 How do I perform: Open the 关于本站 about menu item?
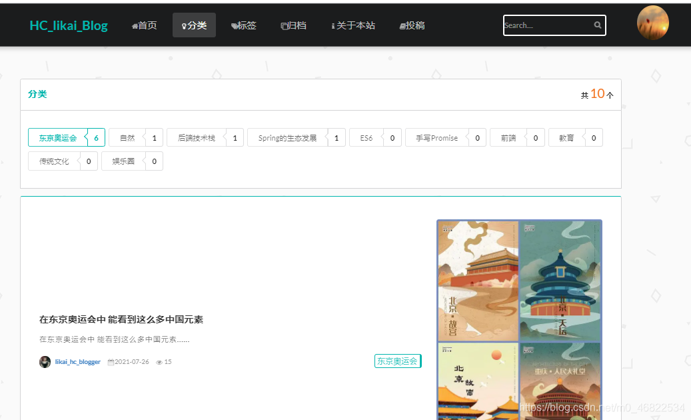(x=353, y=25)
